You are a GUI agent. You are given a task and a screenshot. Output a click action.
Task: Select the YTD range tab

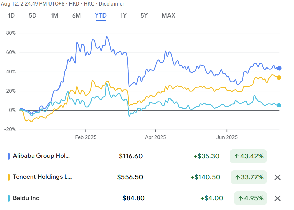(x=101, y=15)
